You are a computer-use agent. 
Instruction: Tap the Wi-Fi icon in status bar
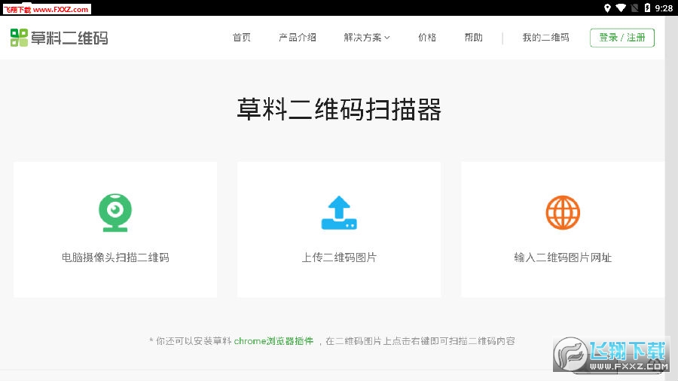(x=621, y=8)
